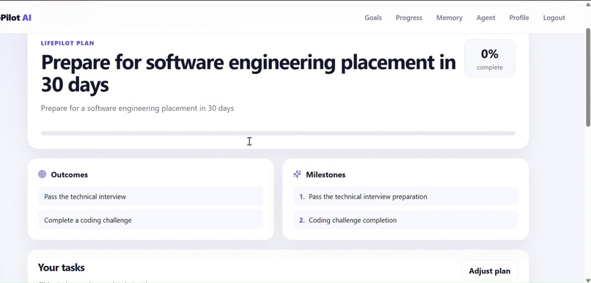The image size is (591, 283).
Task: Click the 'Your tasks' heading
Action: 61,268
